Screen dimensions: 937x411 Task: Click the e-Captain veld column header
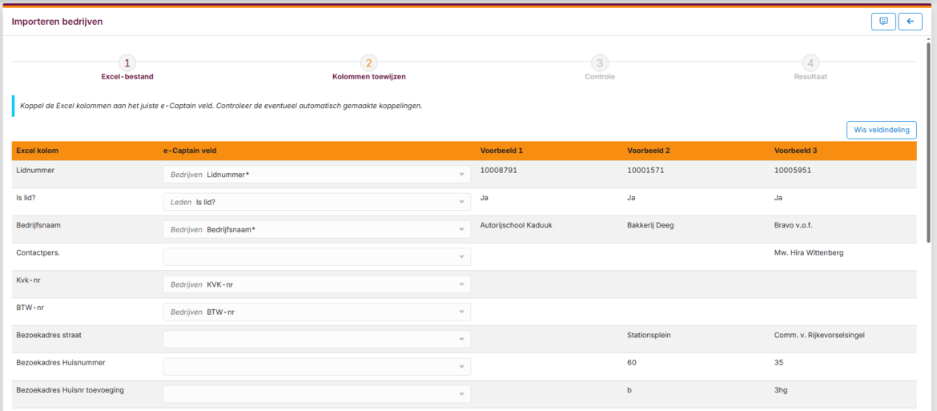click(189, 151)
